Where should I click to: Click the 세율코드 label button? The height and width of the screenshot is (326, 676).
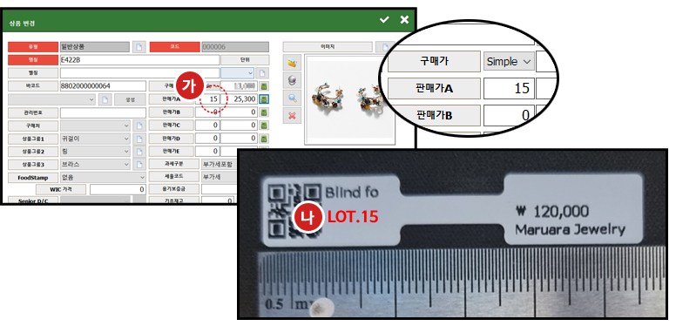[174, 177]
